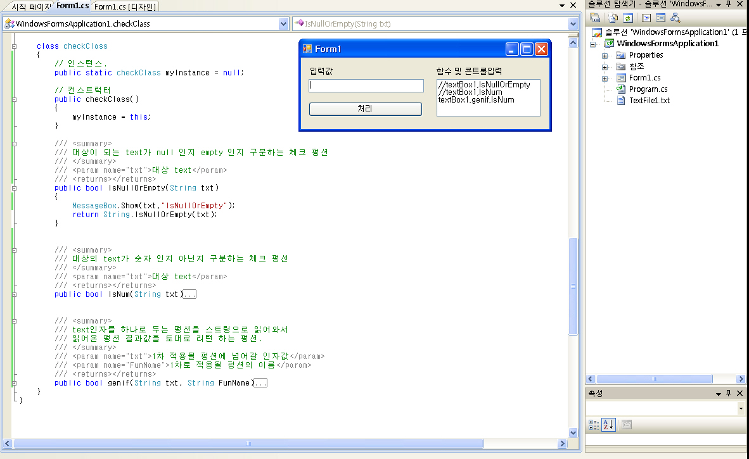Click Solution Explorer scroll left arrow
The image size is (749, 459).
[x=591, y=379]
